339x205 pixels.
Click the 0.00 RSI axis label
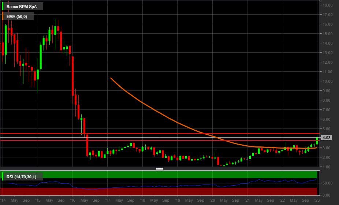(327, 195)
